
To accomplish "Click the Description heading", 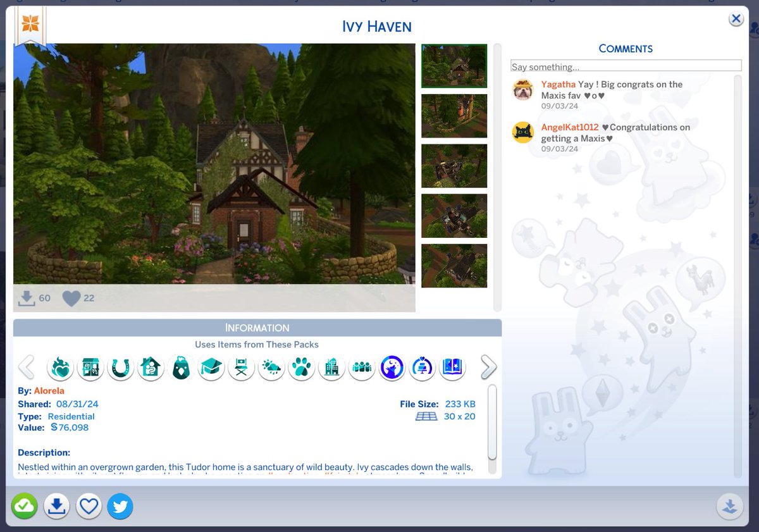I will point(44,453).
